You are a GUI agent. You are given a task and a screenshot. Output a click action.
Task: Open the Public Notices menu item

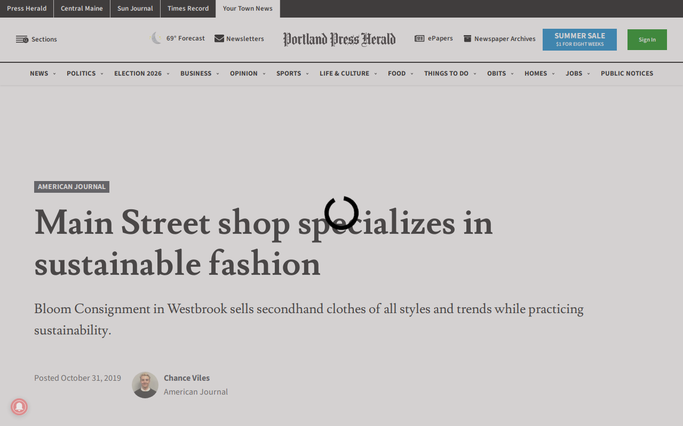tap(627, 73)
